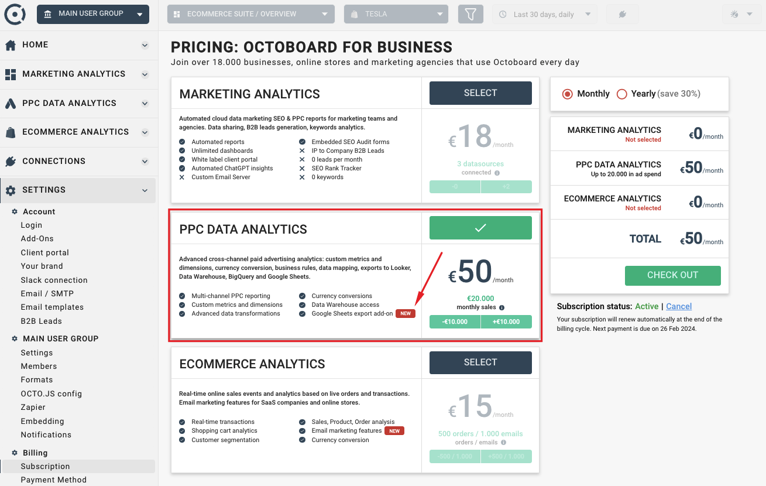The image size is (766, 486).
Task: Decrease PPC monthly sales by €10.000
Action: (455, 322)
